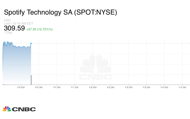The width and height of the screenshot is (190, 119).
Task: Select the 1 Day range label
Action: coord(8,33)
